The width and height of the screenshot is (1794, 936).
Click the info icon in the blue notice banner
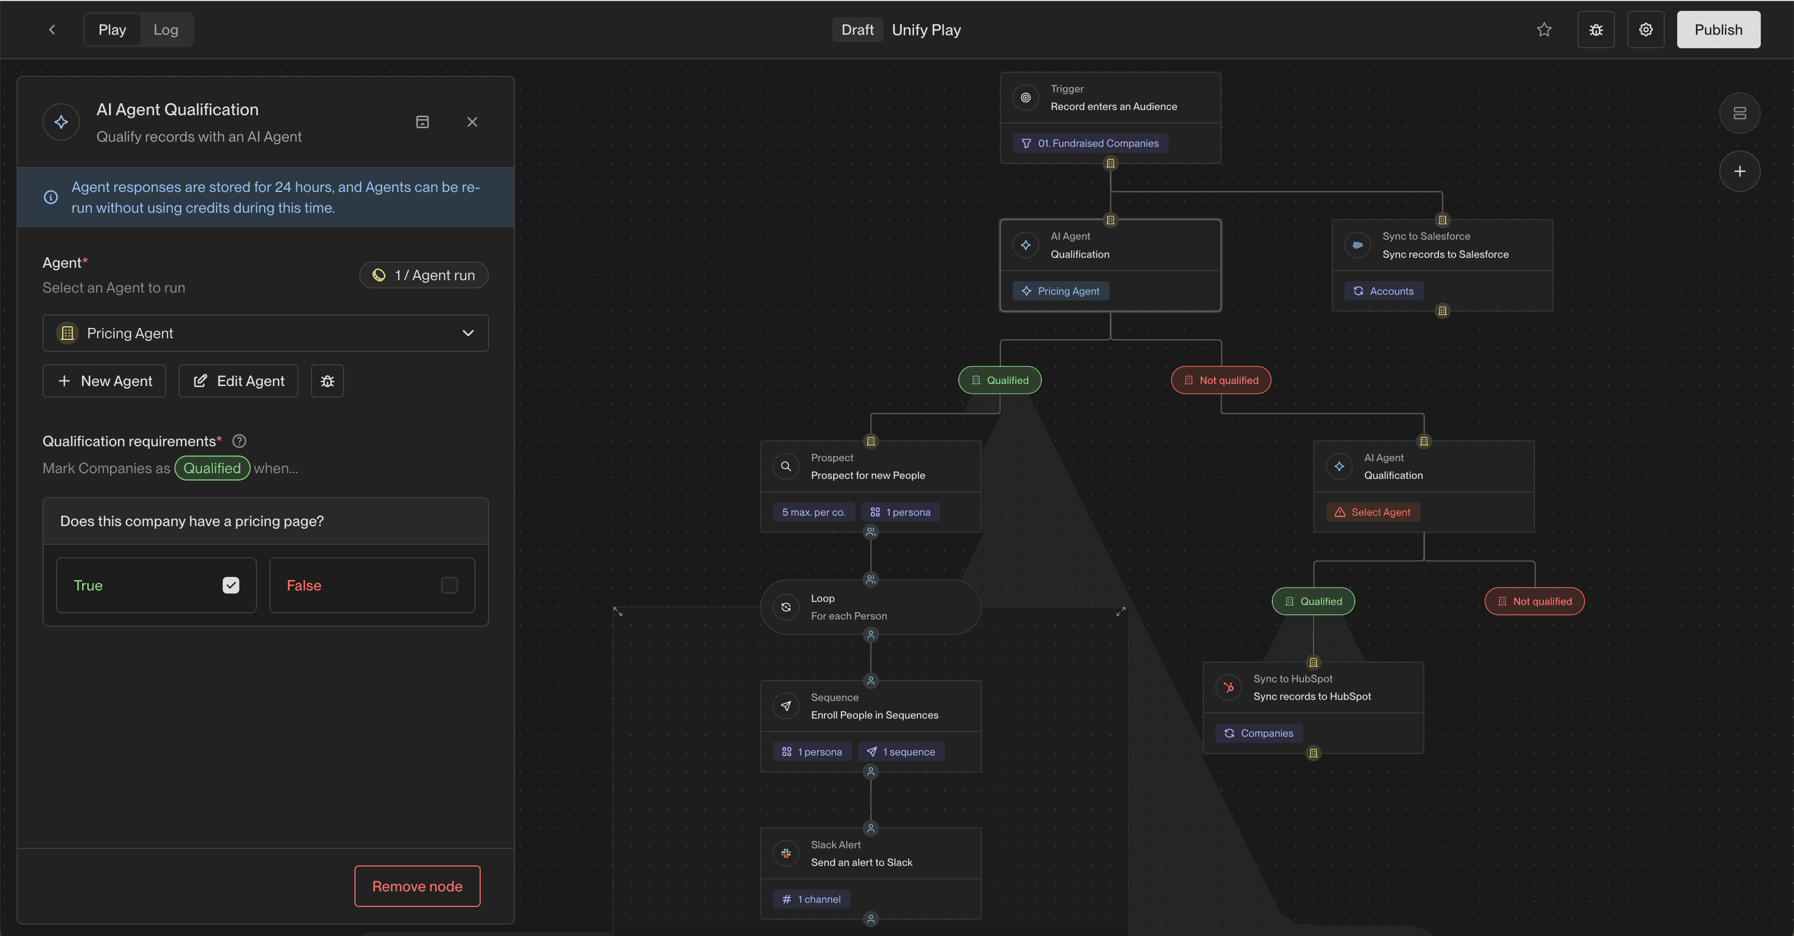point(50,197)
